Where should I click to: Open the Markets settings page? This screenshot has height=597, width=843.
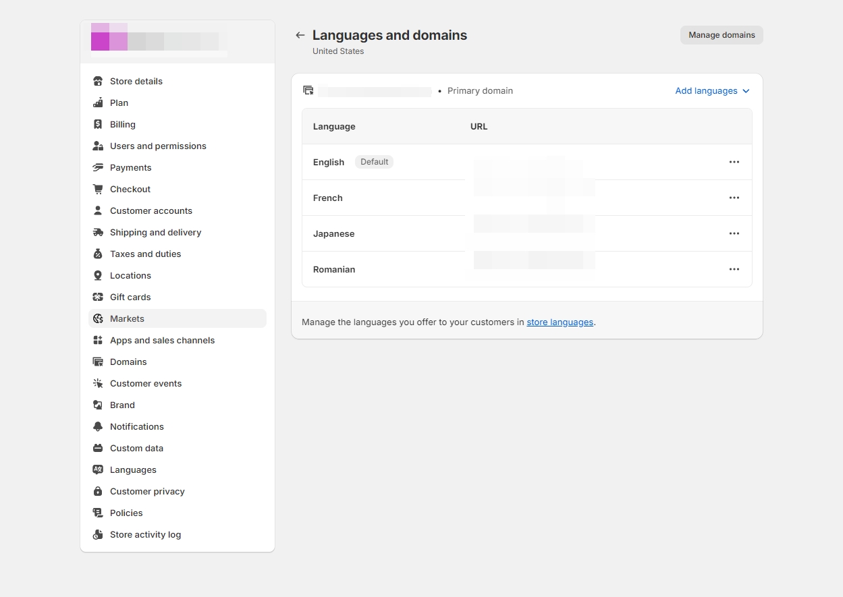tap(127, 318)
